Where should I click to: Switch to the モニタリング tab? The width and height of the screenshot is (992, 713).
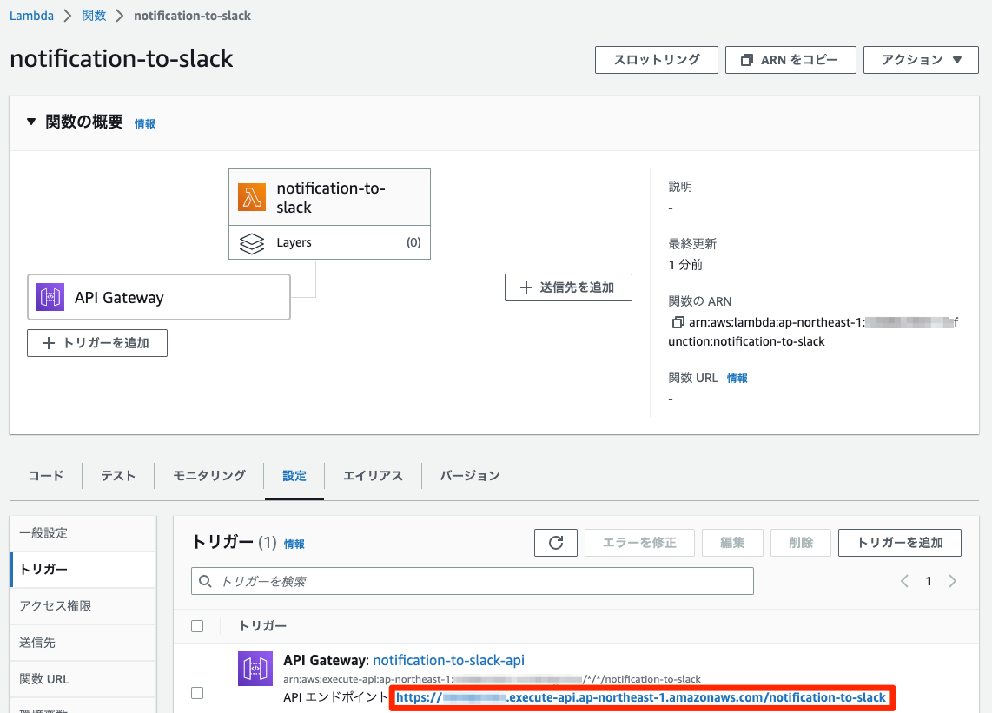pos(208,476)
